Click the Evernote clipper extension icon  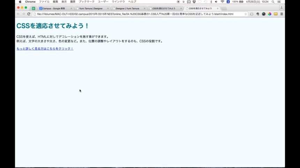click(258, 14)
